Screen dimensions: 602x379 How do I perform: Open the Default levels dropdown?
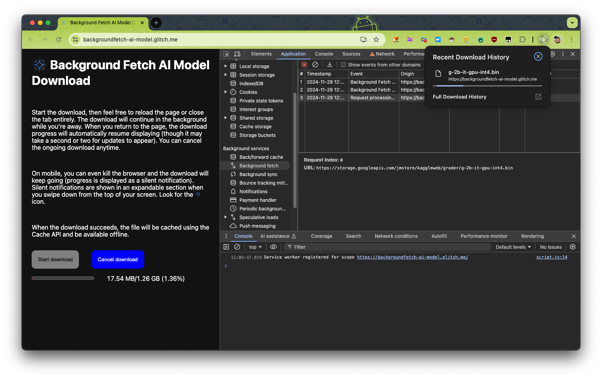(x=513, y=247)
